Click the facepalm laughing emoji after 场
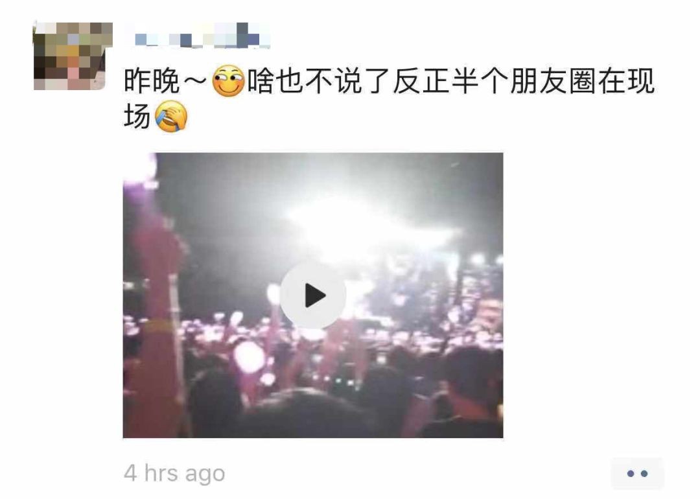Image resolution: width=700 pixels, height=499 pixels. [x=171, y=117]
